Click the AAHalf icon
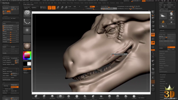 pos(153,30)
